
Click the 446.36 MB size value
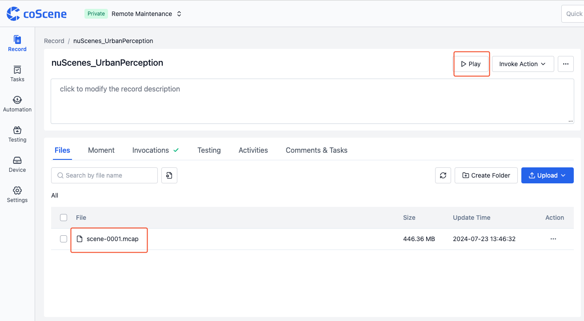(x=419, y=239)
